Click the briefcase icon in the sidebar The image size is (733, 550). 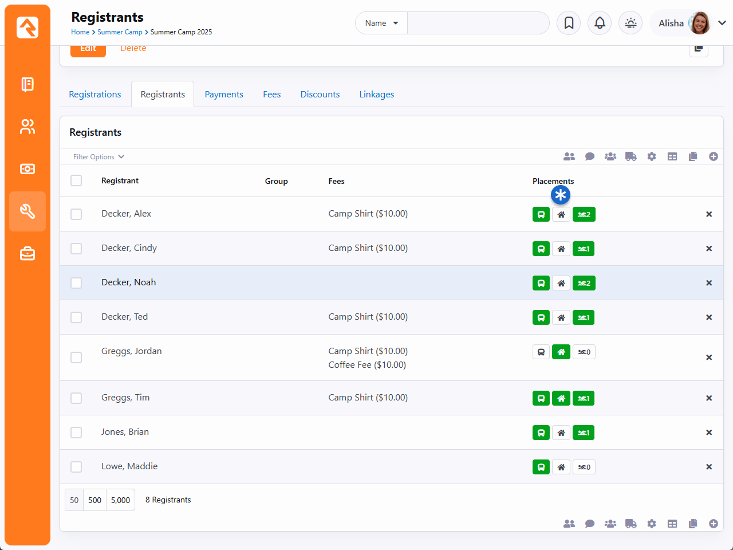click(27, 253)
